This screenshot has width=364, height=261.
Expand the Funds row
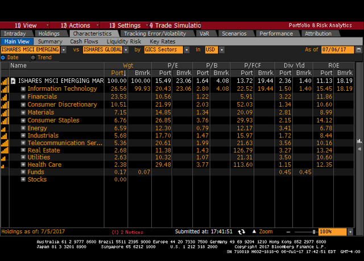(23, 172)
